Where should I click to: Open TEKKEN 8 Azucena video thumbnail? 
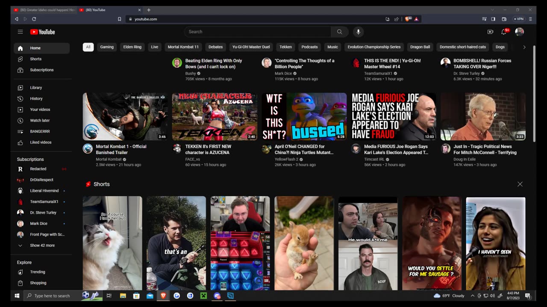pyautogui.click(x=215, y=116)
